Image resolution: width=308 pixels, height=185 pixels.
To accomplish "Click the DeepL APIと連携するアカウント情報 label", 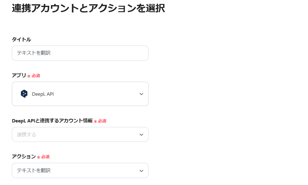I will tap(52, 121).
